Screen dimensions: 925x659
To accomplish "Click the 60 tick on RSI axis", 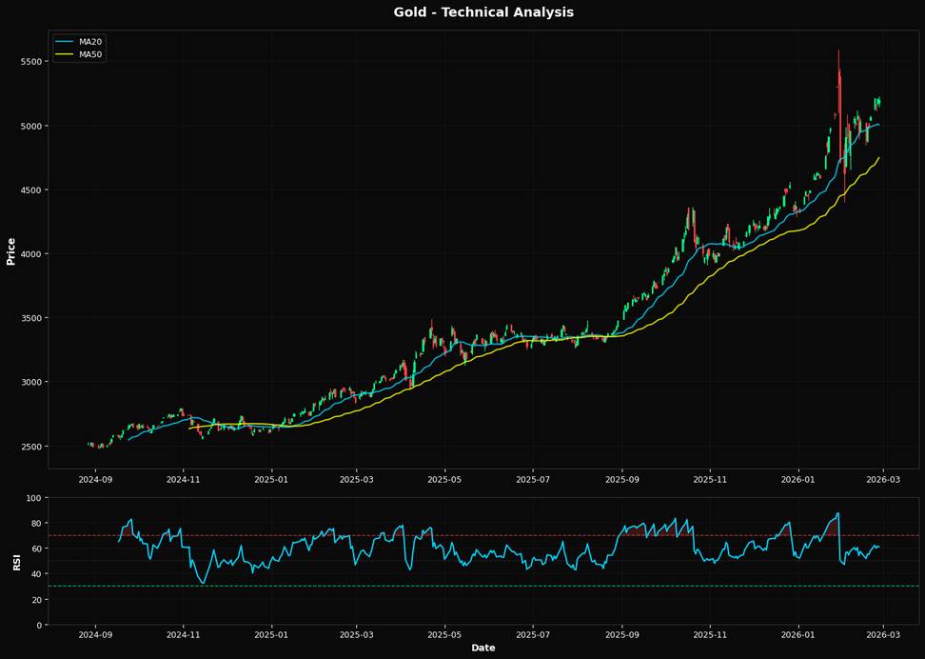I will pos(36,549).
